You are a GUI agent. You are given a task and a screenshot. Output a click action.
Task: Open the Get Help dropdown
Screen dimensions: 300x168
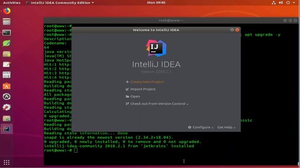tap(226, 127)
